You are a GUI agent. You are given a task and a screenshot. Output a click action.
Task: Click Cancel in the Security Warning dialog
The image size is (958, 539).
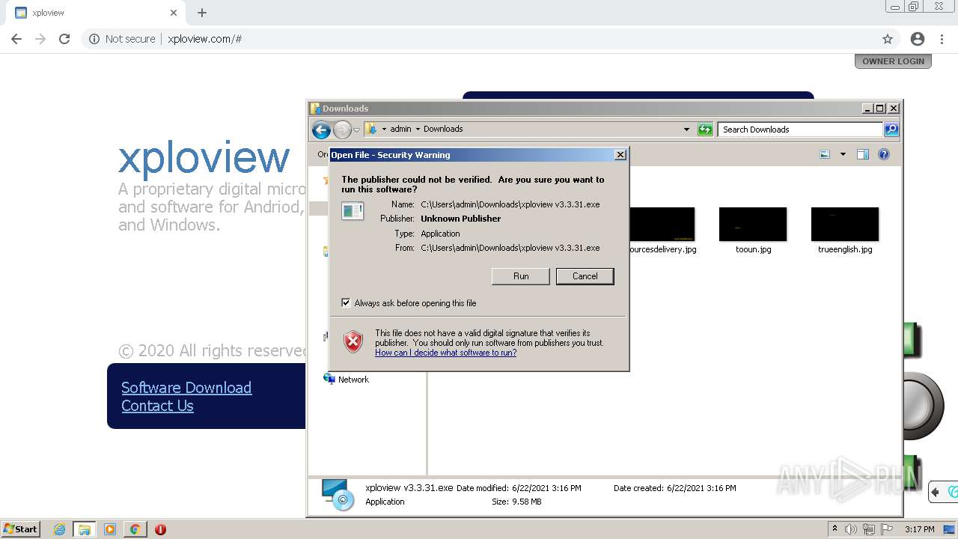585,276
